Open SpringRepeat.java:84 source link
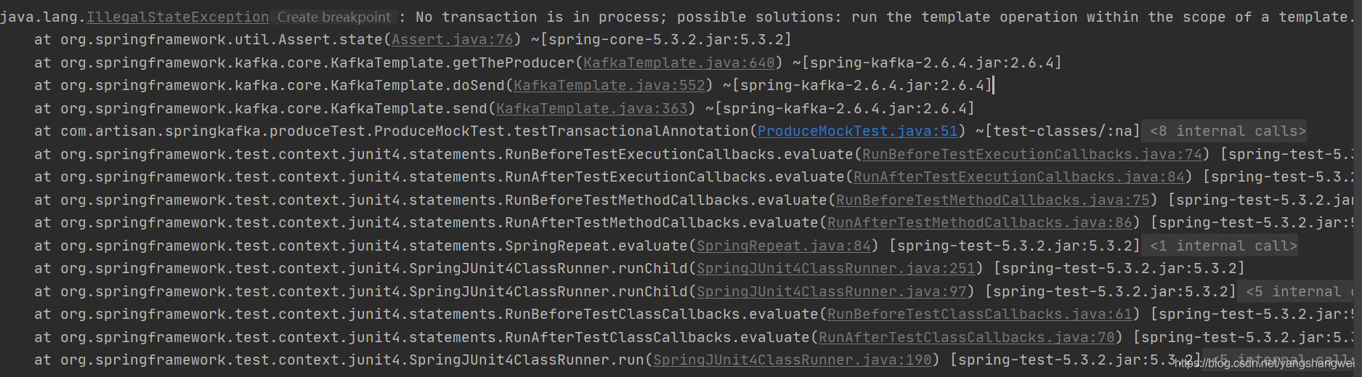This screenshot has width=1362, height=377. click(x=783, y=246)
